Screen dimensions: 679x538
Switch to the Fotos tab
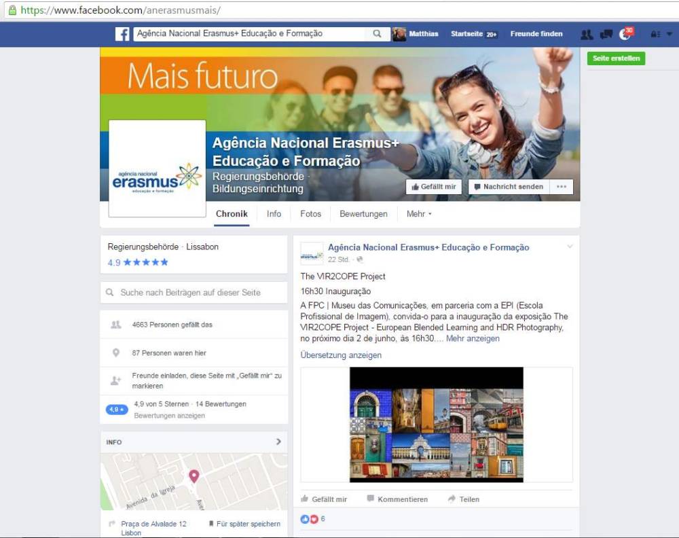click(x=310, y=214)
